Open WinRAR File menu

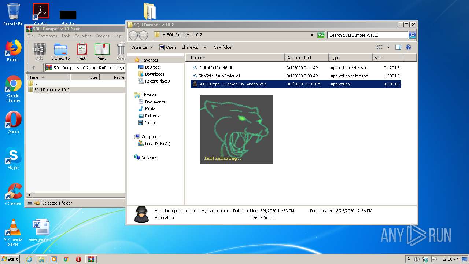pyautogui.click(x=30, y=36)
